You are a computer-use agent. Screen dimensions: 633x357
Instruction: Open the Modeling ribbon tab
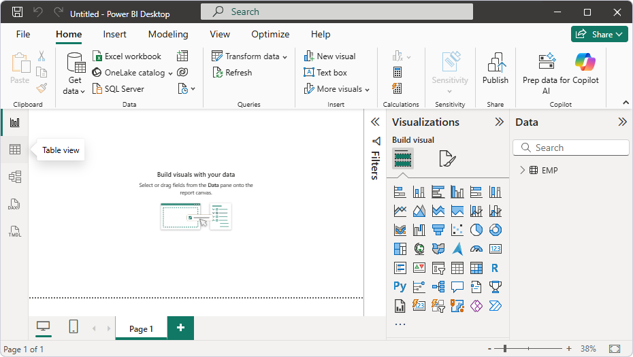(168, 35)
